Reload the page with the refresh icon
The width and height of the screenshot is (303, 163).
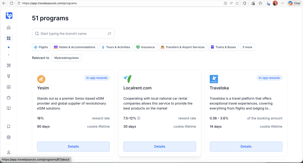point(12,3)
